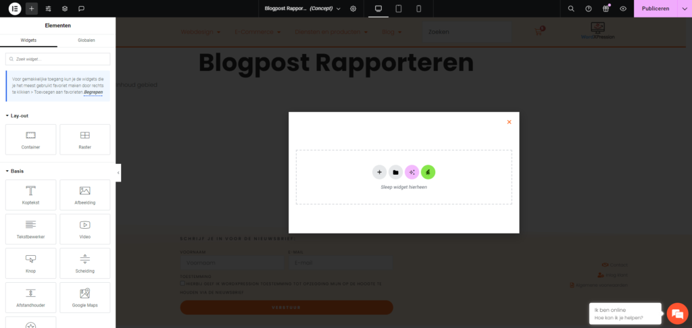Open the shopping cart icon
The height and width of the screenshot is (328, 692).
click(539, 31)
